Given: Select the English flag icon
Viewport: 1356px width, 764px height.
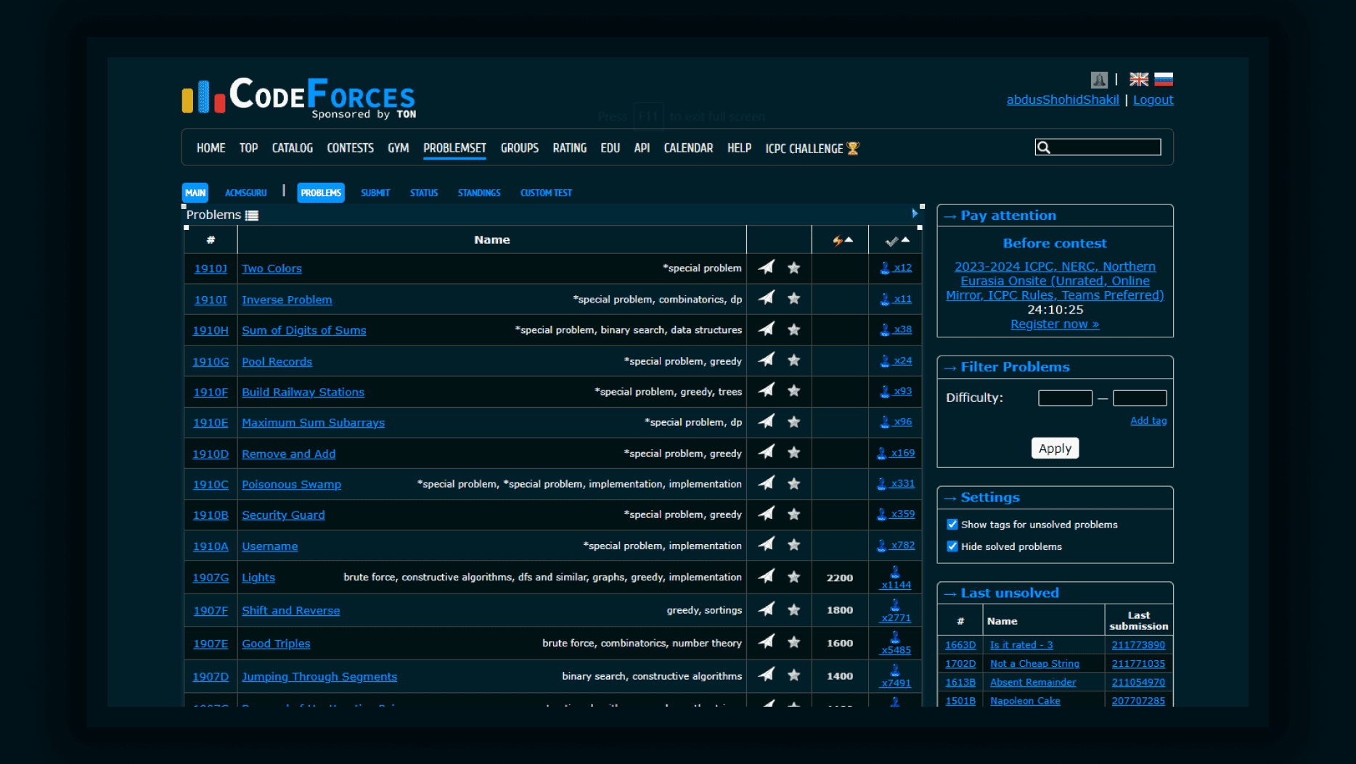Looking at the screenshot, I should point(1139,80).
